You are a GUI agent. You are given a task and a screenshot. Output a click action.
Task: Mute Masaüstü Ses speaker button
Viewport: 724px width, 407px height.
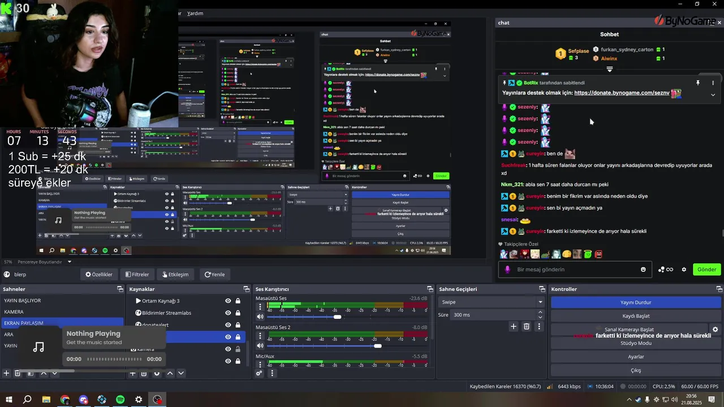pyautogui.click(x=260, y=317)
